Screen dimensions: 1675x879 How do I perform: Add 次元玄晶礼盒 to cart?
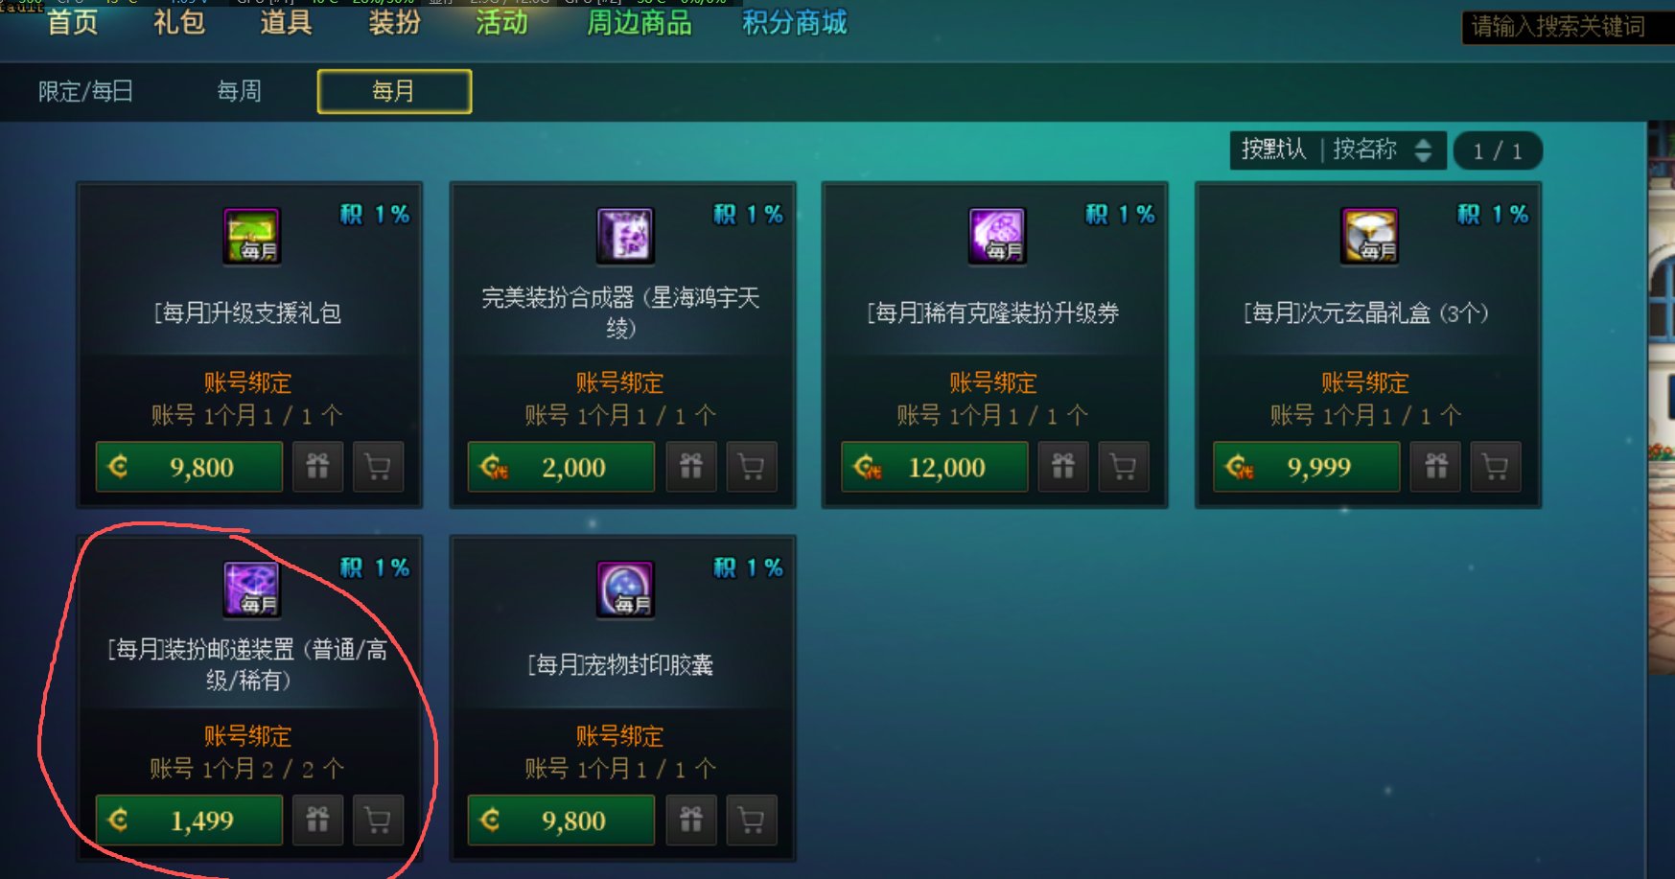click(x=1496, y=467)
